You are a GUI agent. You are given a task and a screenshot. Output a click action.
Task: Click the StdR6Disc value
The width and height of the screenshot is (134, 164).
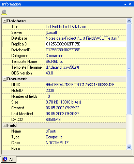tap(55, 61)
